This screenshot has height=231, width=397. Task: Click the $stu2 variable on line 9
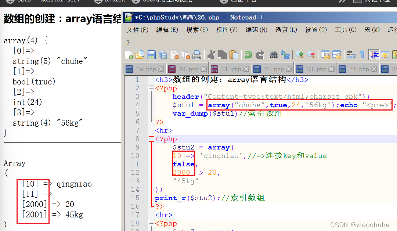pyautogui.click(x=184, y=147)
